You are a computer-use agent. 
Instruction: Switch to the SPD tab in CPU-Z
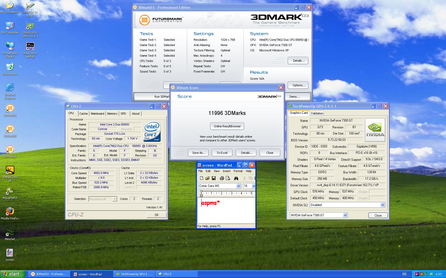pyautogui.click(x=123, y=114)
